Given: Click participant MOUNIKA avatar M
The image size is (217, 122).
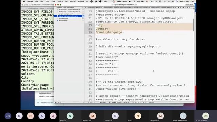Looking at the screenshot, I should click(93, 116).
